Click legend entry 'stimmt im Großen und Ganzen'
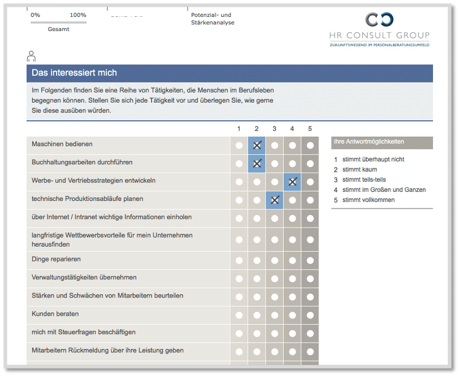 (x=384, y=190)
